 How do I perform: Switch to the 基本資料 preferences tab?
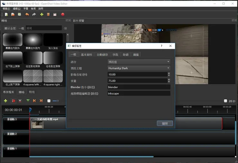[x=87, y=55]
